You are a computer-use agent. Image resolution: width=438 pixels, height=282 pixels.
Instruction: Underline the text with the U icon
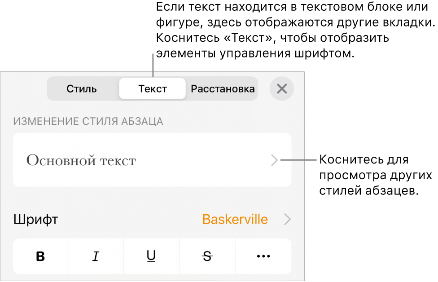tap(151, 256)
